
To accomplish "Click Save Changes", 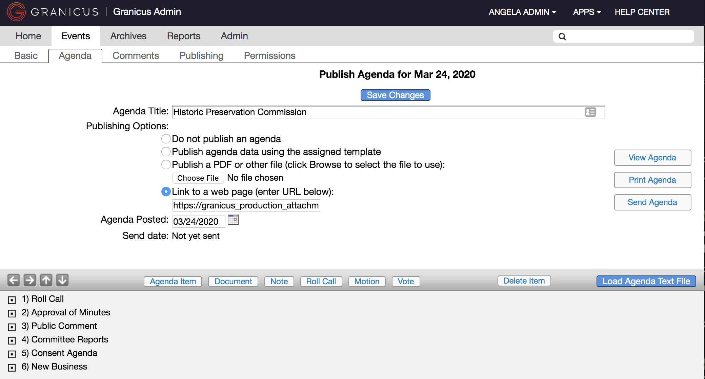I will coord(395,95).
